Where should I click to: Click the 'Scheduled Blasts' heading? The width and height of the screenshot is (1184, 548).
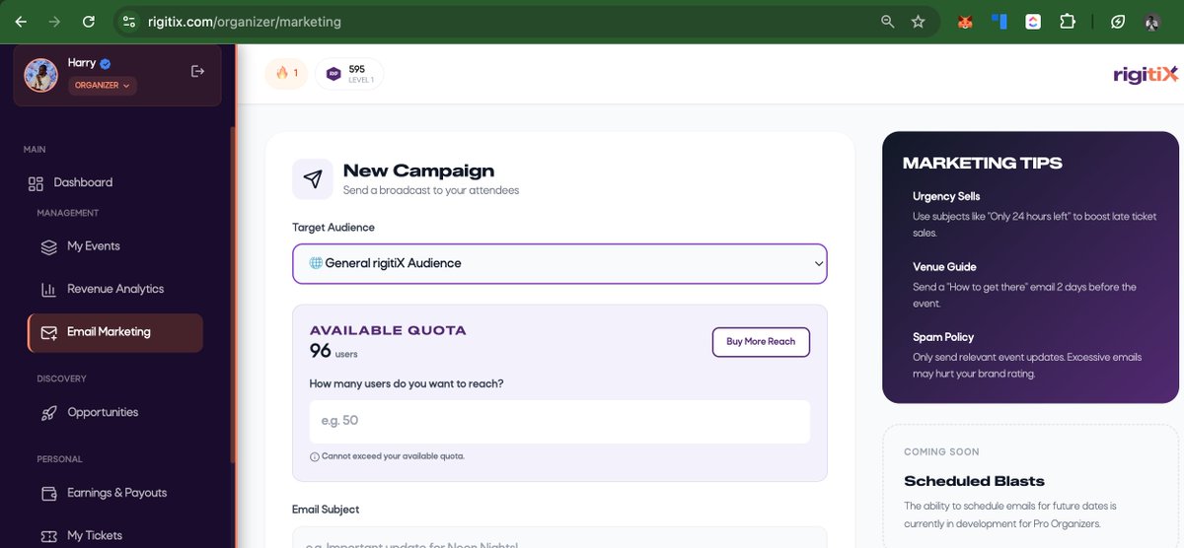pos(974,481)
